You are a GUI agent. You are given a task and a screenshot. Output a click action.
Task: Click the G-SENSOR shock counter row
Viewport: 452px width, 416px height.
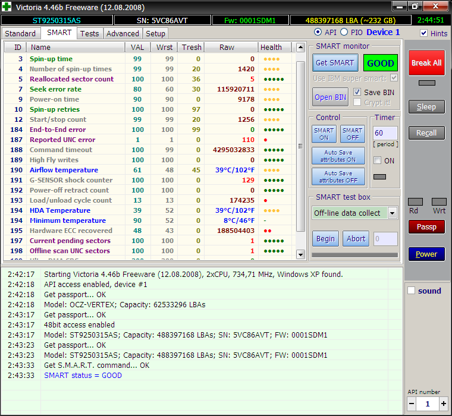tap(149, 180)
